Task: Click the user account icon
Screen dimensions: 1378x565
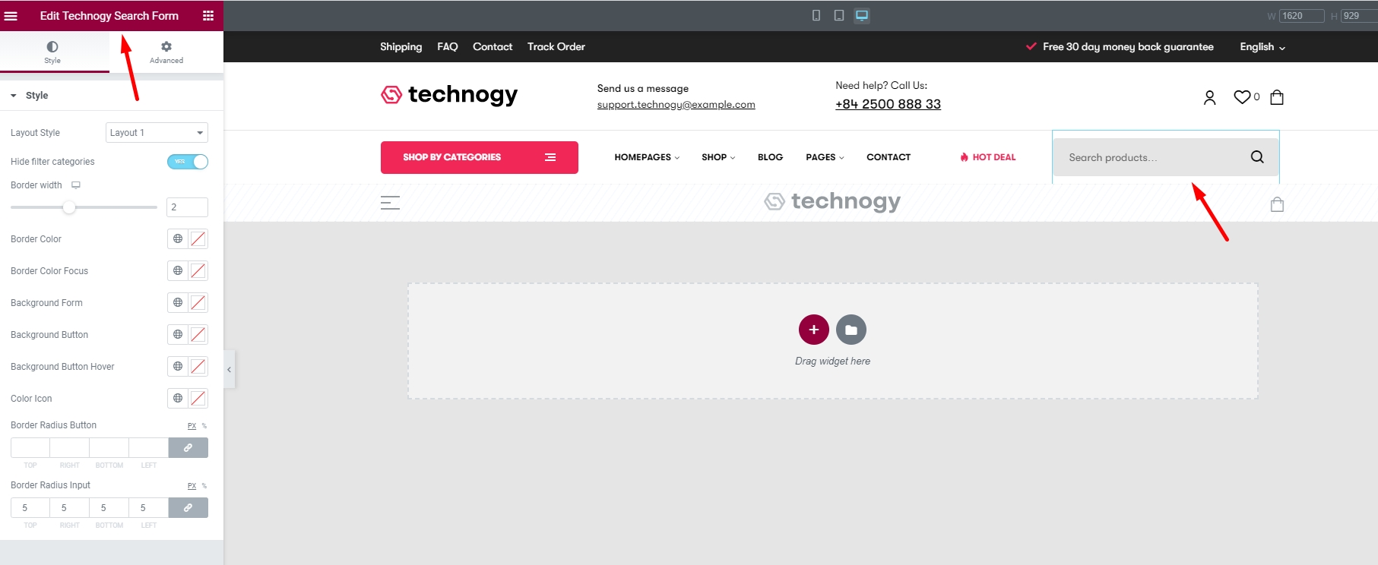Action: [1209, 97]
